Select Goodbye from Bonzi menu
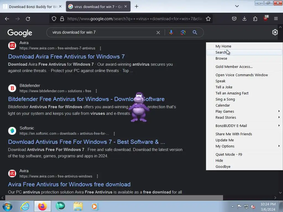 tap(244, 166)
